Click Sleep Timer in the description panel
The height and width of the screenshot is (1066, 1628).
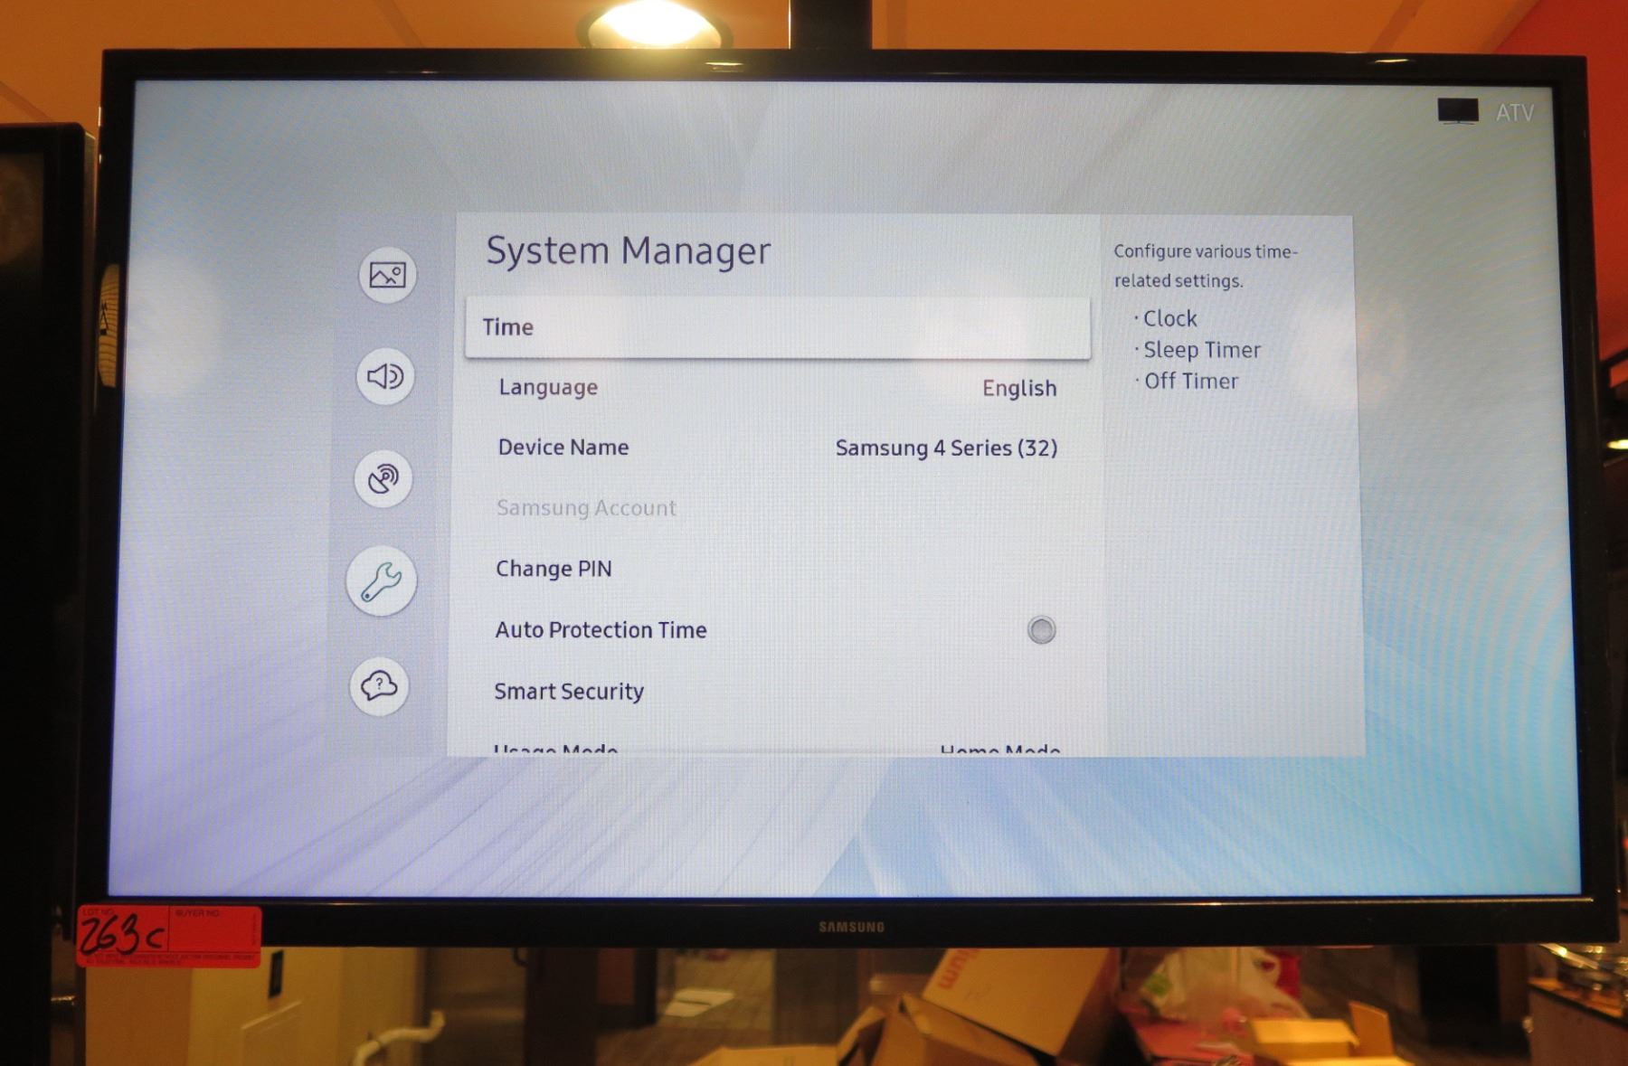pyautogui.click(x=1201, y=350)
